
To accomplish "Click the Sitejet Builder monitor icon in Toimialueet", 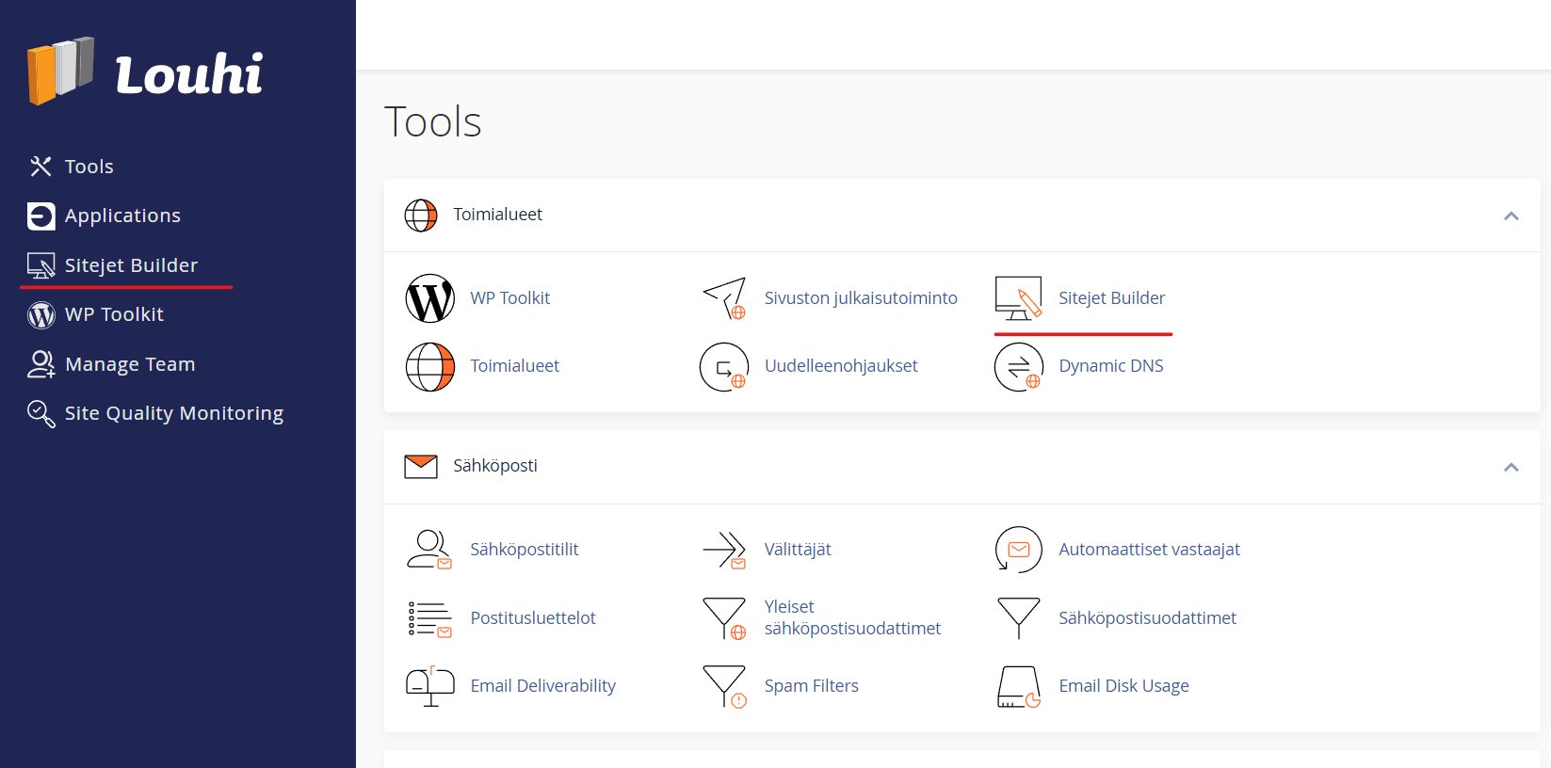I will point(1018,298).
